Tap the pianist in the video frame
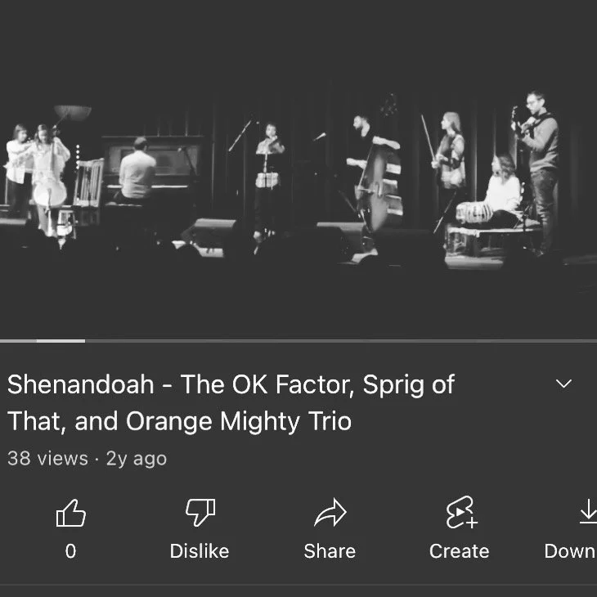The image size is (597, 597). (x=137, y=172)
